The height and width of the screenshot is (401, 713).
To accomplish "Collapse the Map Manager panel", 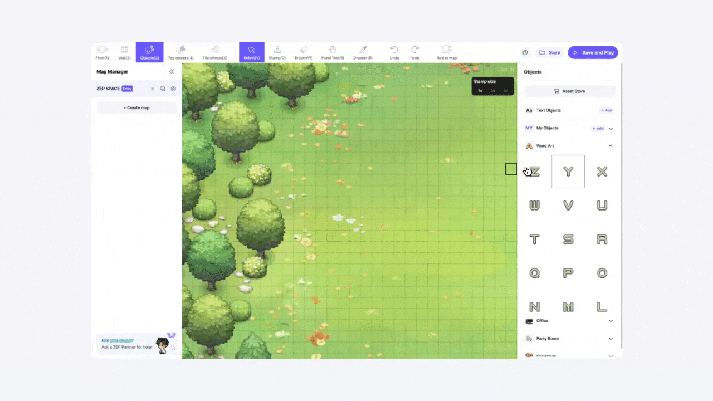I will [172, 71].
